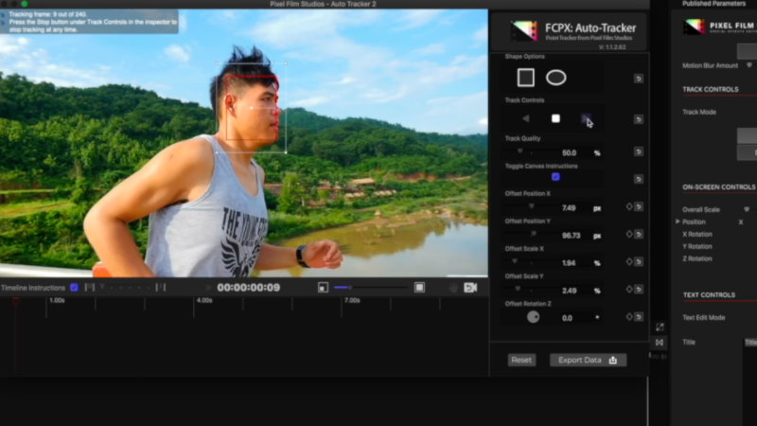
Task: Uncheck Toggle Canvas Instructions checkbox
Action: pos(555,177)
